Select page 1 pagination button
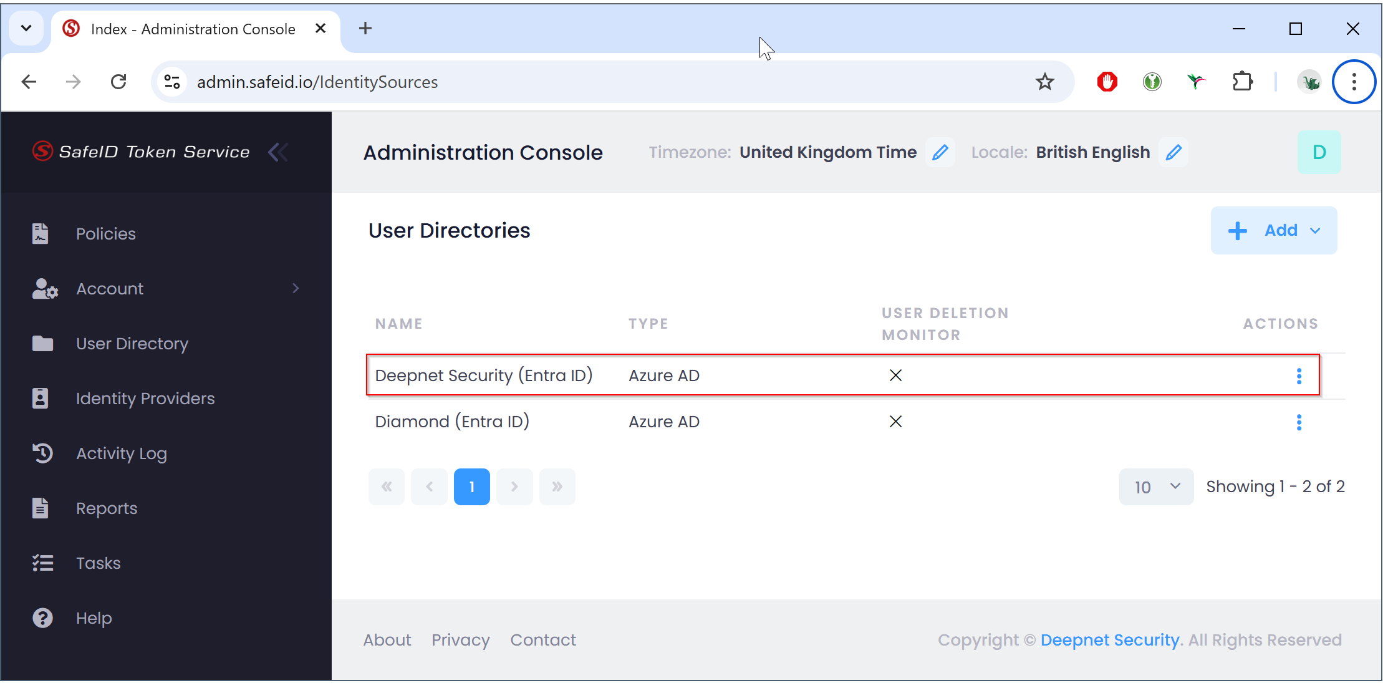Image resolution: width=1383 pixels, height=683 pixels. pyautogui.click(x=471, y=487)
